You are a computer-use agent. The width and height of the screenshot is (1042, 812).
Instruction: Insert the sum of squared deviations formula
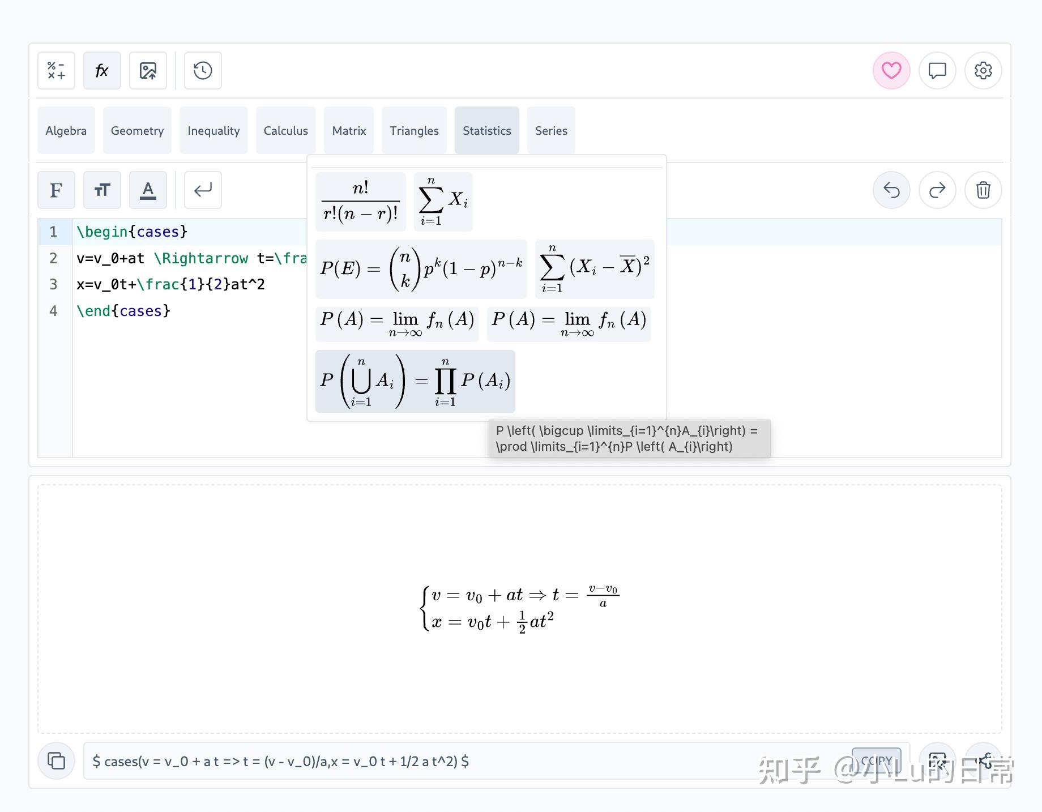click(595, 269)
